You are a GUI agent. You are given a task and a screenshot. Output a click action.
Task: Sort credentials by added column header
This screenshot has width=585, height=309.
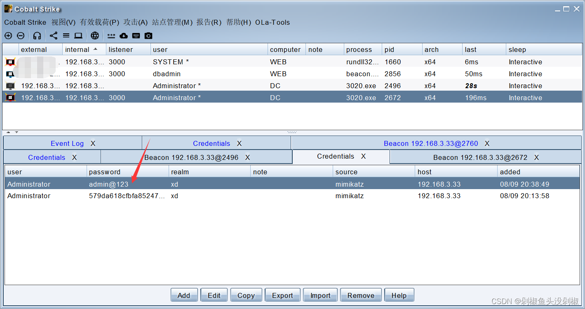tap(539, 172)
